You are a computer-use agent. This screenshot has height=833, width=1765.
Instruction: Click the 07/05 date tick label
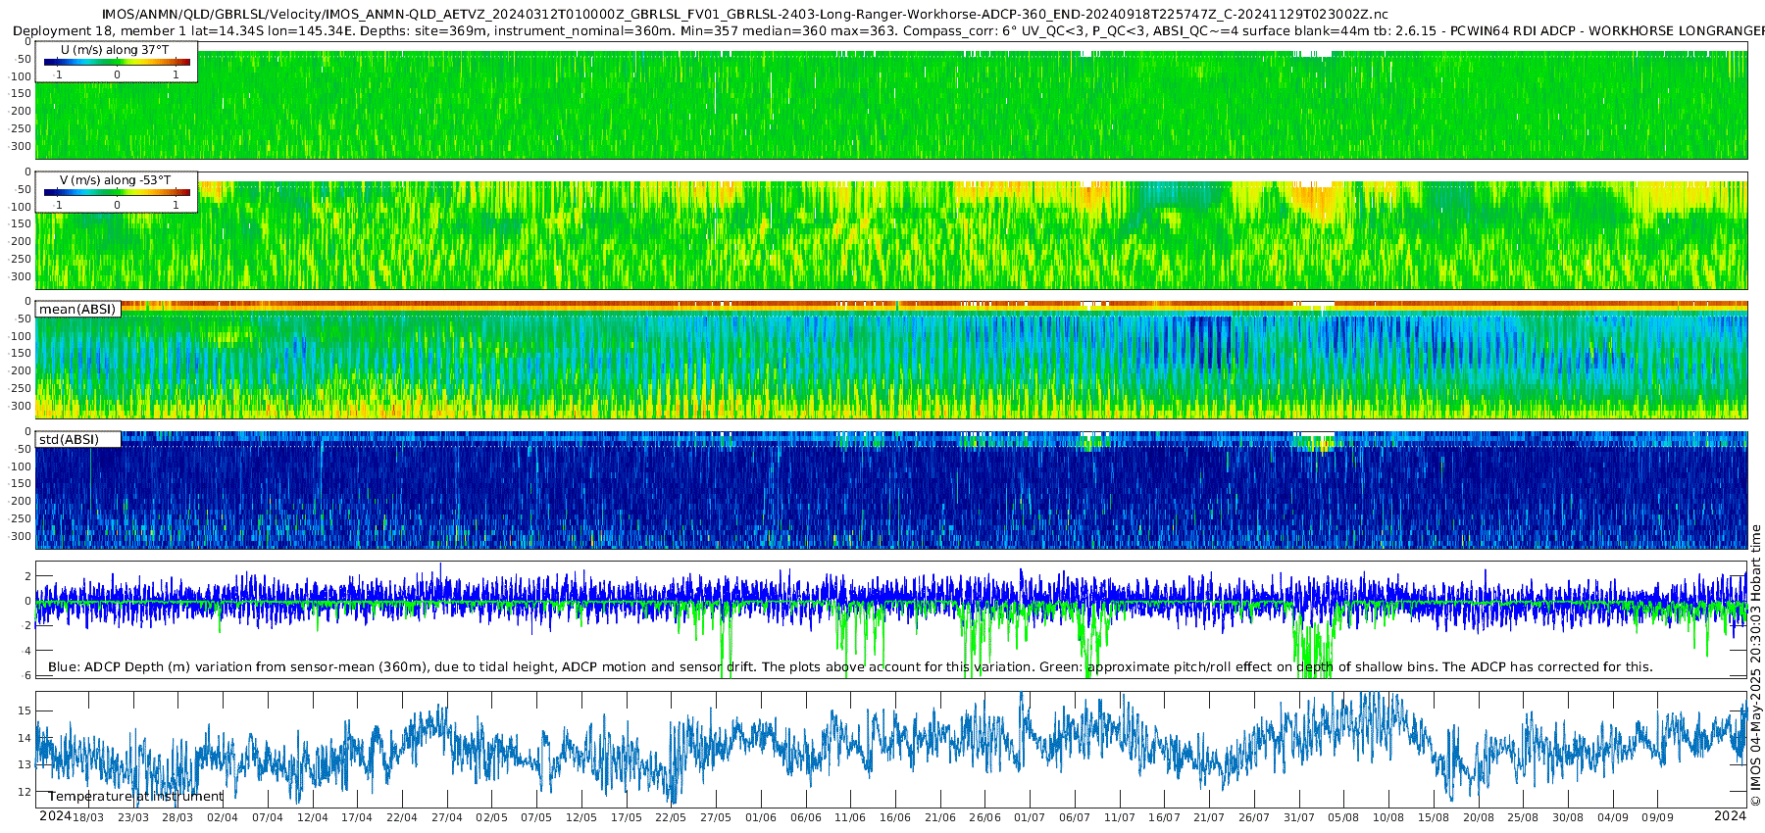[x=536, y=817]
